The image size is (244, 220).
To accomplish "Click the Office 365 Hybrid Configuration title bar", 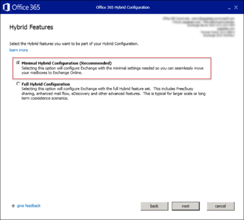I will point(123,7).
